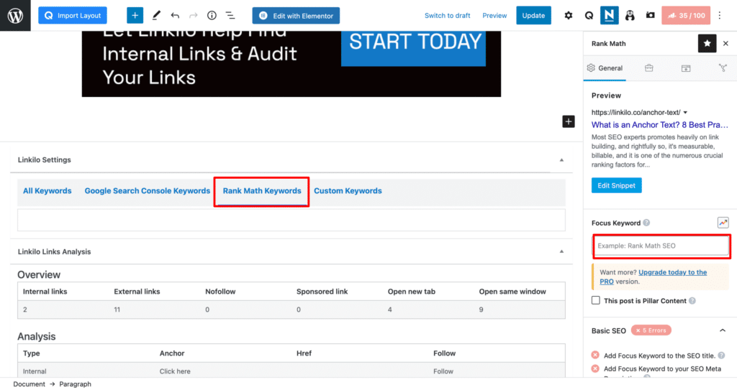Open the Schema tab icon
Screen dimensions: 737x390
point(686,68)
